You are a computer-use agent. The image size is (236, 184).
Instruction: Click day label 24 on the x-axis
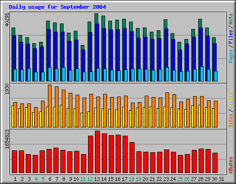click(173, 179)
